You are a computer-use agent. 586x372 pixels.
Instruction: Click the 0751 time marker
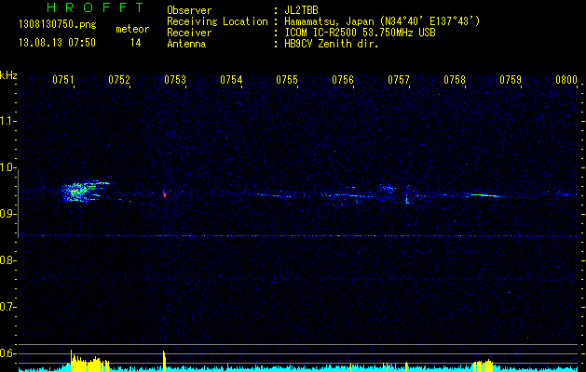click(x=63, y=81)
